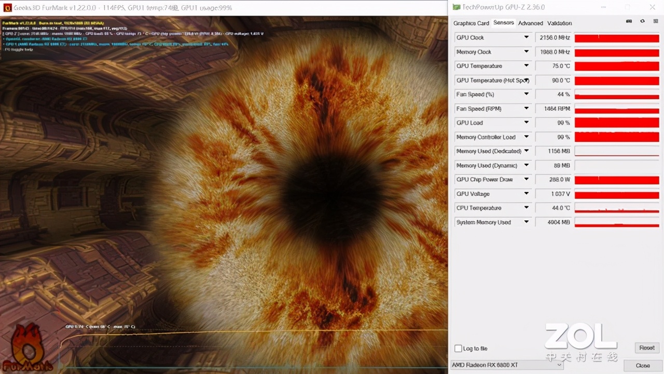Click the GPU-Z refresh icon

pos(642,21)
